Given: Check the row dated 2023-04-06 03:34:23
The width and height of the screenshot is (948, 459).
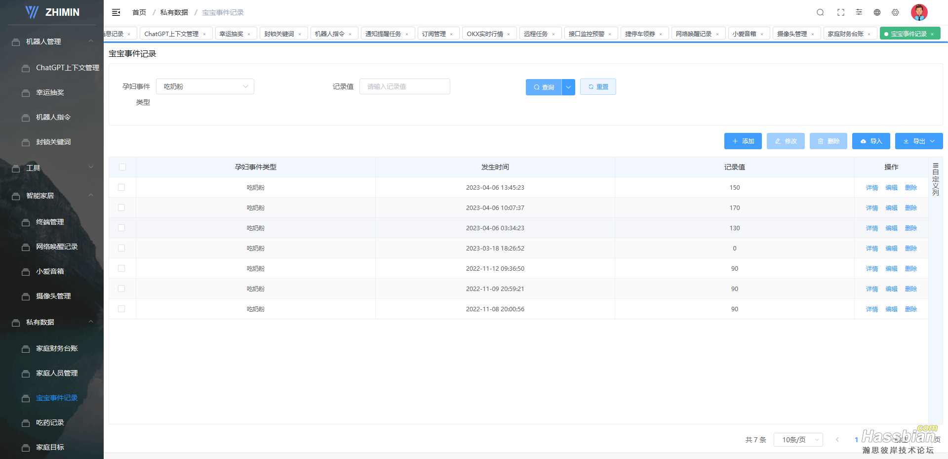Looking at the screenshot, I should pyautogui.click(x=121, y=228).
